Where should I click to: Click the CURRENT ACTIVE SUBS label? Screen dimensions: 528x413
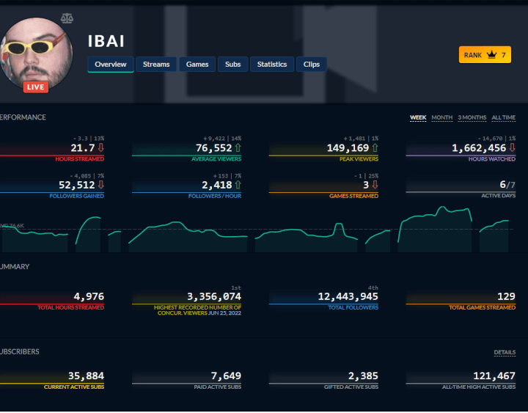pyautogui.click(x=74, y=387)
